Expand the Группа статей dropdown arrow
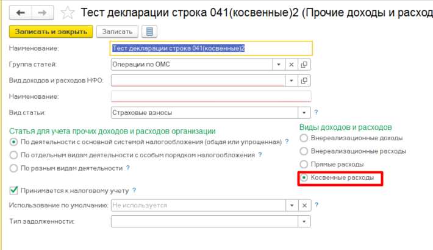Screen dimensions: 433x250 [278, 64]
